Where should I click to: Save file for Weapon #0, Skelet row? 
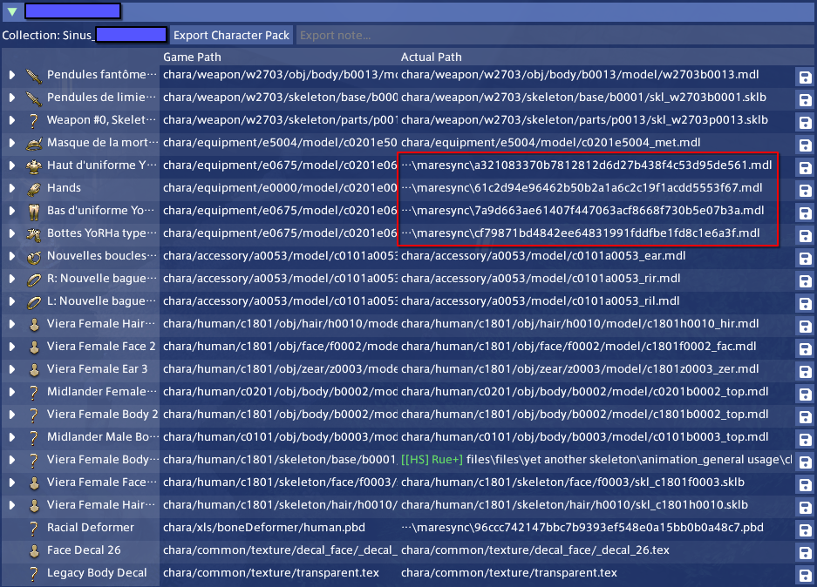(805, 123)
